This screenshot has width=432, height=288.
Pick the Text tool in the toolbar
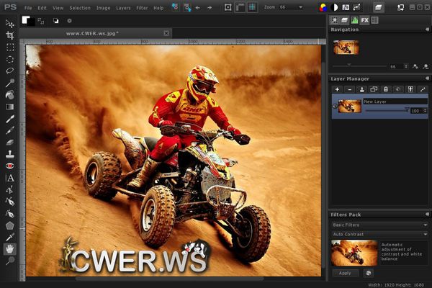coord(10,177)
